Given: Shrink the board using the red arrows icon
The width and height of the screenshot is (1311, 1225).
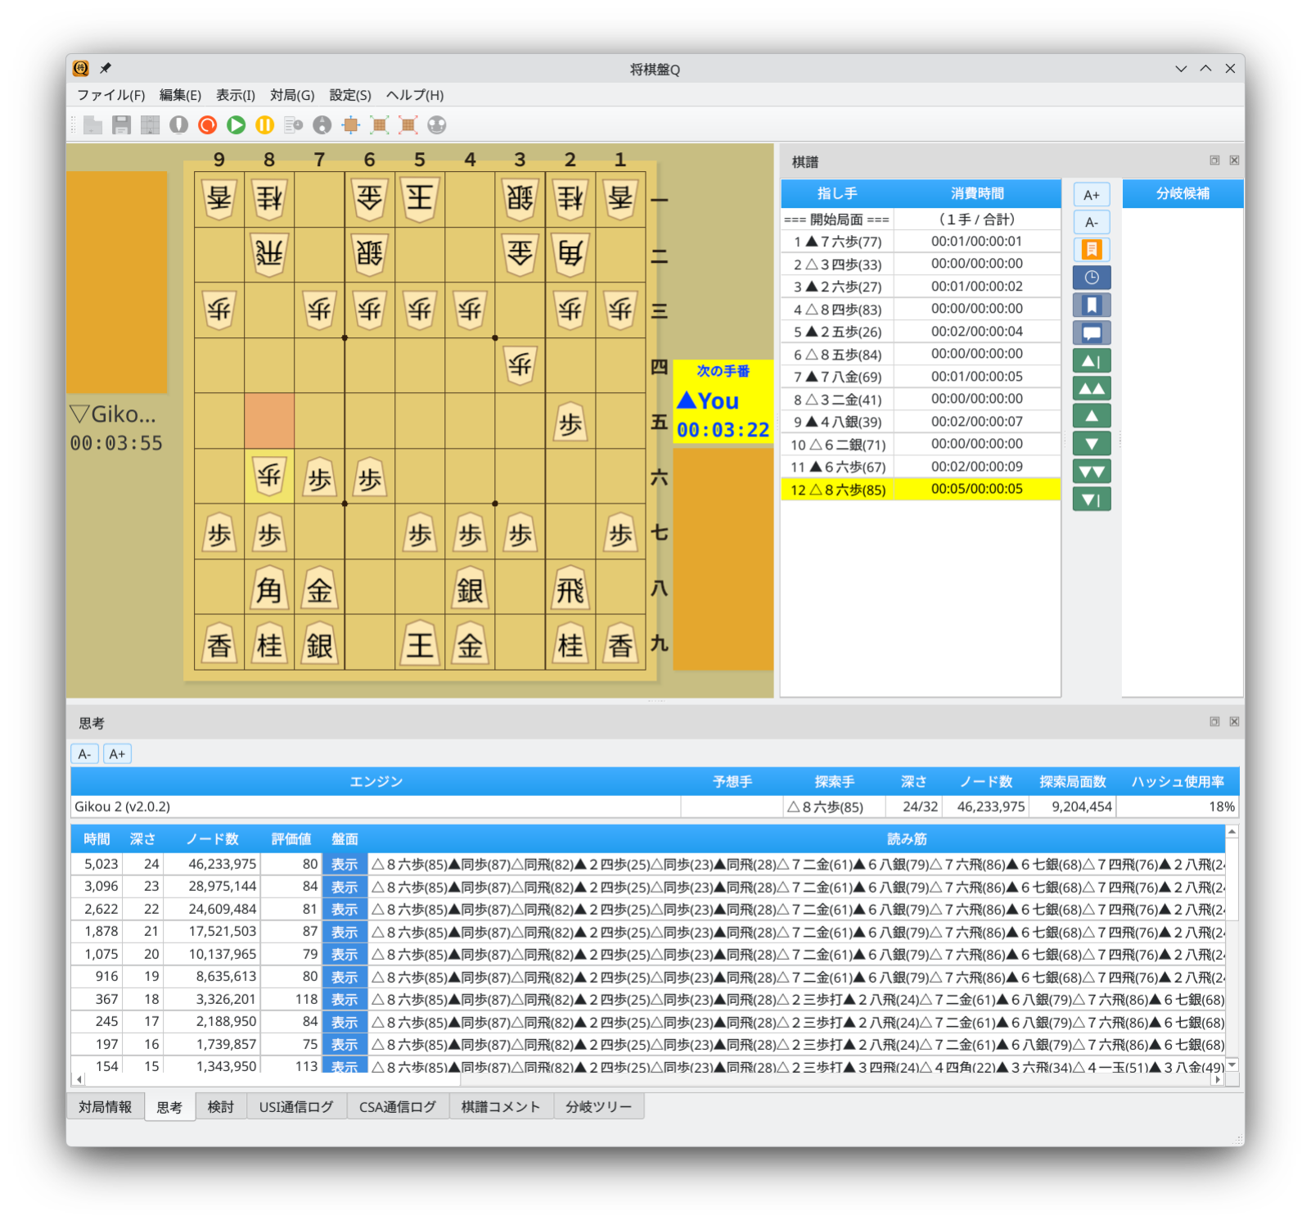Looking at the screenshot, I should click(x=407, y=124).
